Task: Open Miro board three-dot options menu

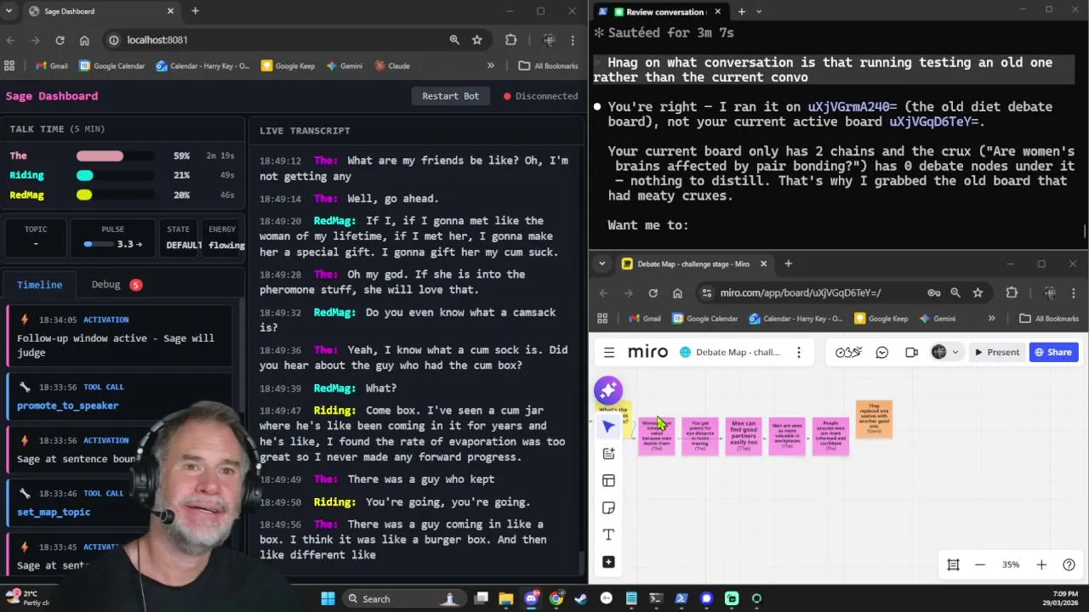Action: click(798, 352)
